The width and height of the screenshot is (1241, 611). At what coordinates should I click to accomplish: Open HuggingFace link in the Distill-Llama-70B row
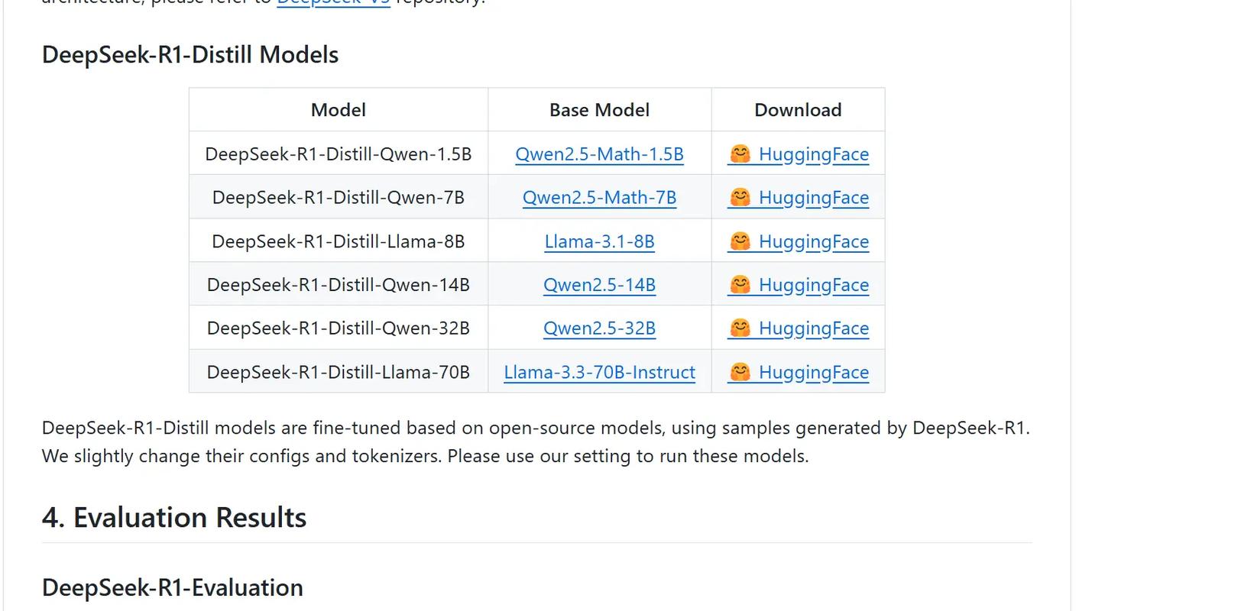[798, 372]
